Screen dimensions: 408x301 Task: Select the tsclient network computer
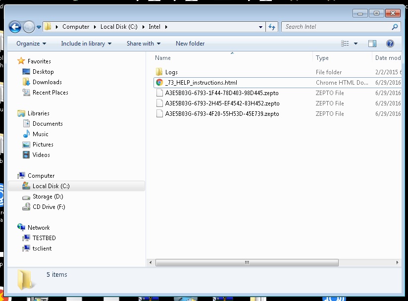[x=42, y=249]
